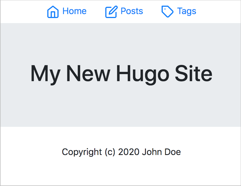Click "Doe" in the footer text

173,152
